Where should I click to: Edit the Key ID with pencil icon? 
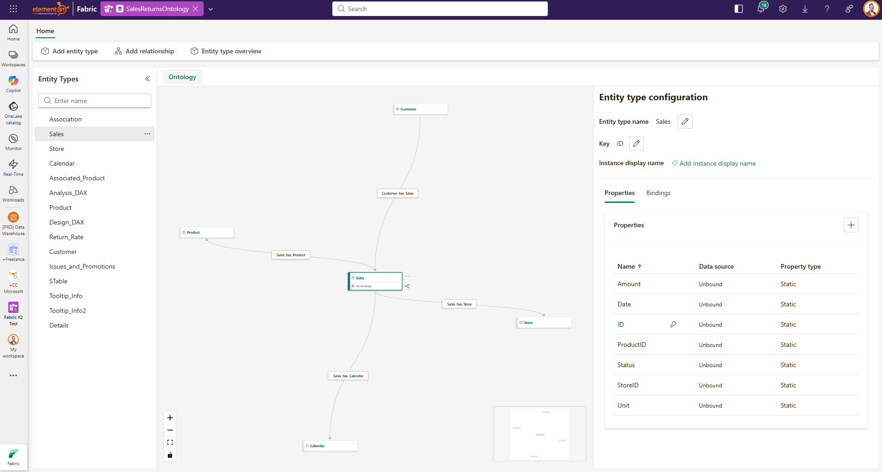pos(636,144)
